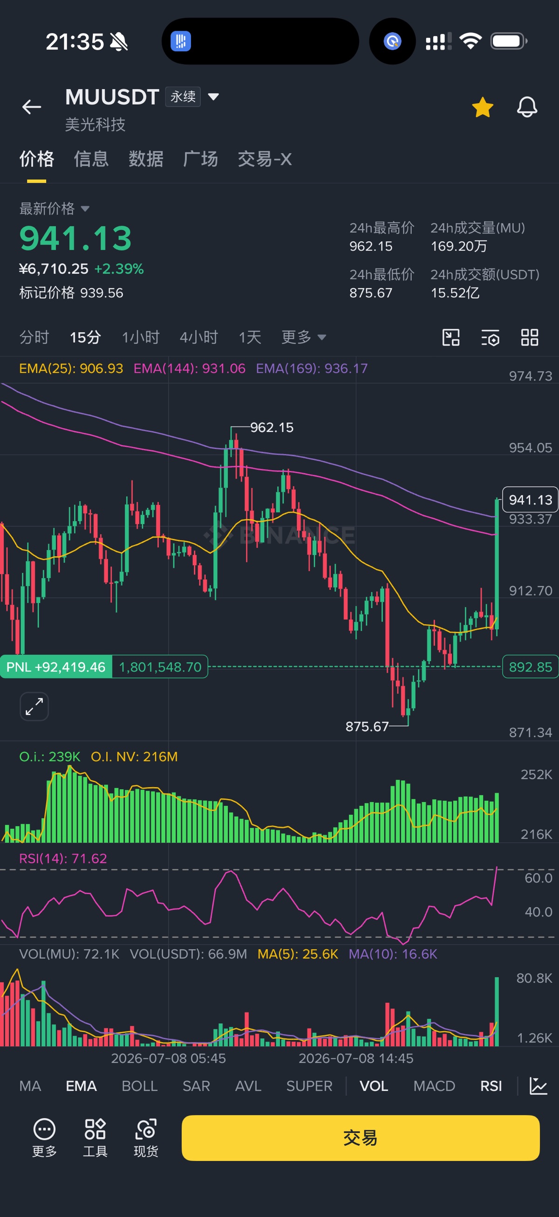
Task: Tap the large 941.13 last price
Action: pyautogui.click(x=75, y=238)
